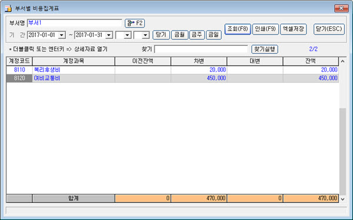
Task: Click the 금주 button
Action: click(x=197, y=35)
